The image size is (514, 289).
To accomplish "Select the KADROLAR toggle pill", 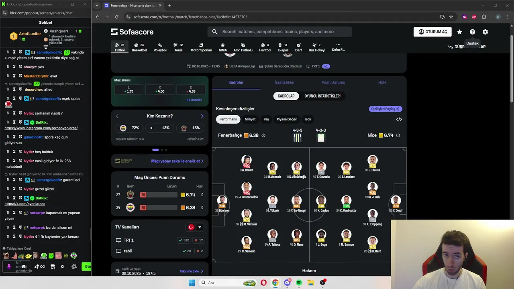I will click(286, 96).
